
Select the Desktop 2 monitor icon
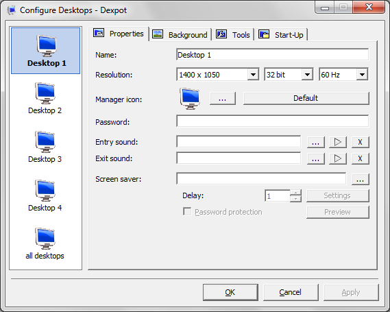pos(45,93)
